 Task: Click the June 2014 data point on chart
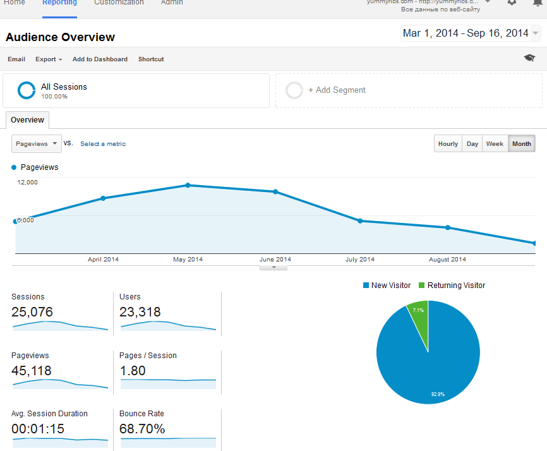click(275, 191)
